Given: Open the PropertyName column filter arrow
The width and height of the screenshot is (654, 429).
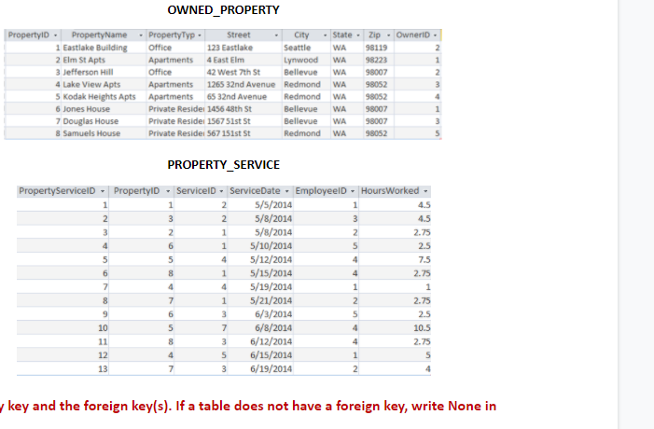Looking at the screenshot, I should tap(141, 35).
